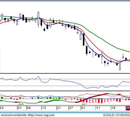Select the 21 date label on time axis
Image resolution: width=130 pixels, height=117 pixels.
[59, 108]
